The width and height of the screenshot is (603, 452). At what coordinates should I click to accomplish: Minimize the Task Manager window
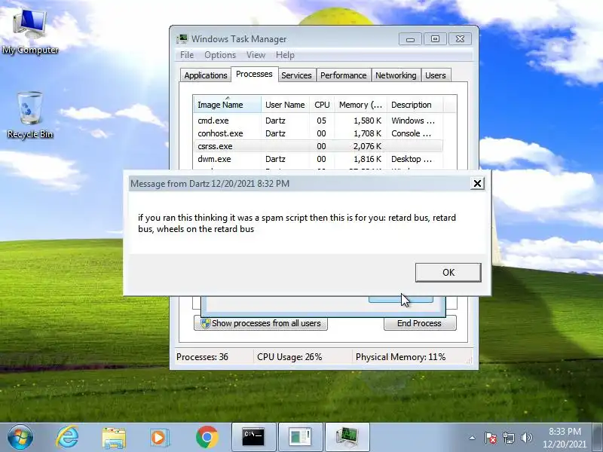[x=410, y=39]
